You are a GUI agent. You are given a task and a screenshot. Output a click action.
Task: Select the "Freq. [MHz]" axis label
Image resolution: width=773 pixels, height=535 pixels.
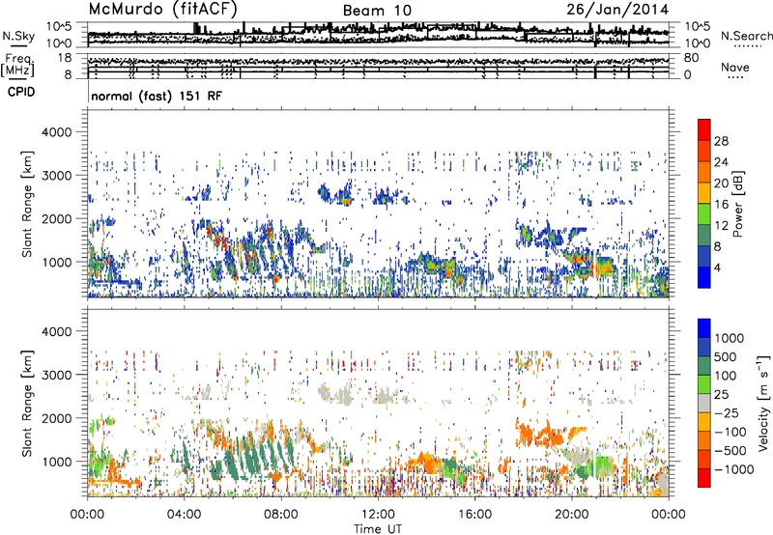coord(18,66)
